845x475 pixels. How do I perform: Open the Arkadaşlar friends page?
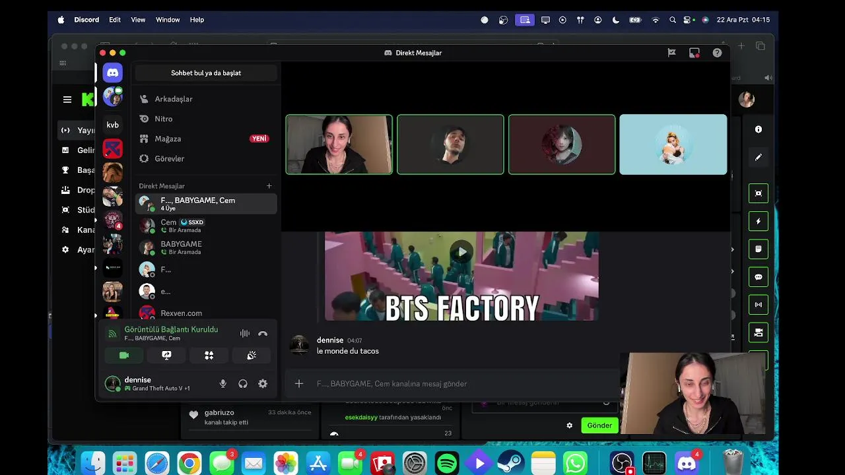[x=206, y=99]
